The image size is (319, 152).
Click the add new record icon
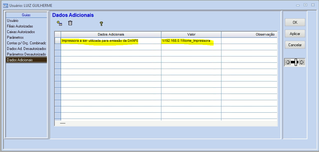click(x=59, y=23)
